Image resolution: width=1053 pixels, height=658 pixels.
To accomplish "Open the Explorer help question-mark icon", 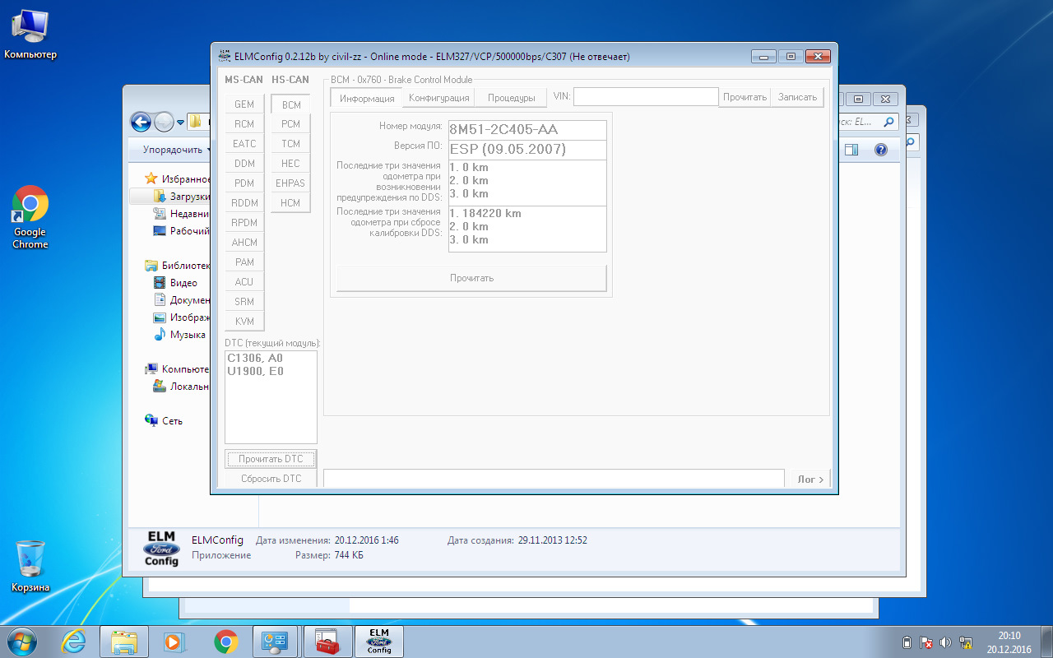I will tap(880, 150).
